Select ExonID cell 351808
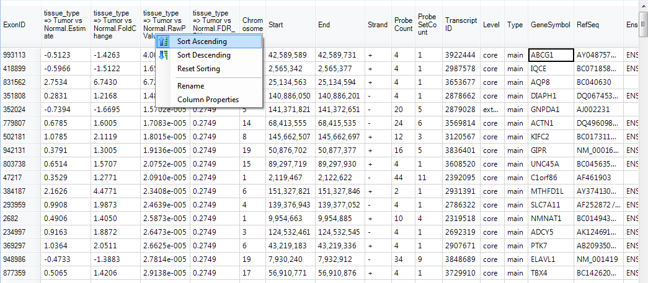648x283 pixels. click(20, 96)
